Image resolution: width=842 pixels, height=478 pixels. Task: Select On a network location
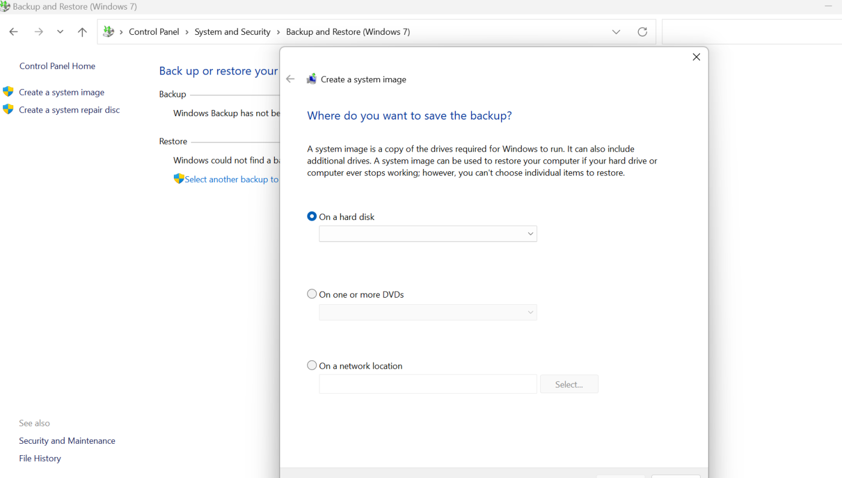(x=312, y=365)
